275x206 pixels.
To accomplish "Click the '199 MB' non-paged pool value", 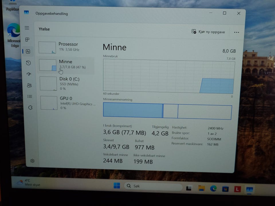I will pyautogui.click(x=143, y=161).
